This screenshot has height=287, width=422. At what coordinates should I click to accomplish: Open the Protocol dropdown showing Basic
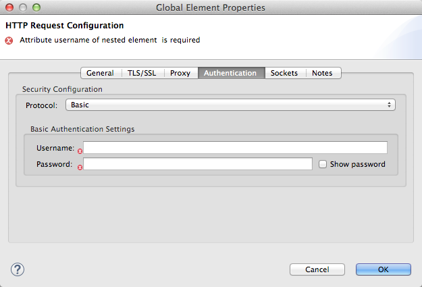pyautogui.click(x=230, y=105)
